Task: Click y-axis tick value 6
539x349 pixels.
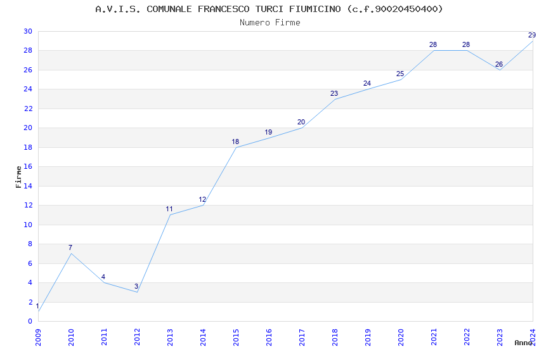Action: [30, 263]
